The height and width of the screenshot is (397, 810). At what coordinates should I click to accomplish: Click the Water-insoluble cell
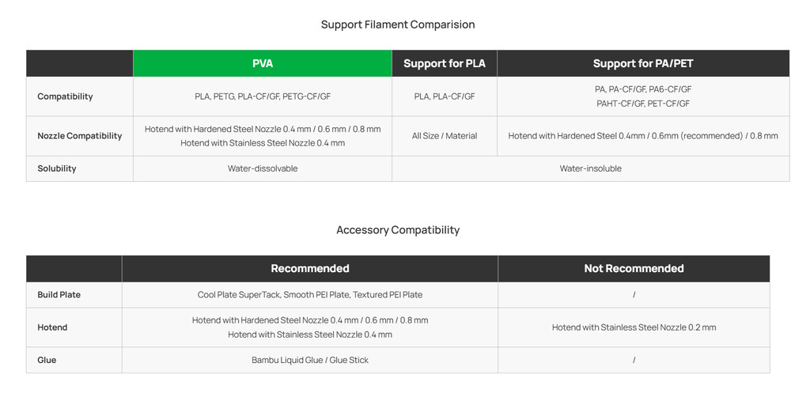[x=590, y=168]
